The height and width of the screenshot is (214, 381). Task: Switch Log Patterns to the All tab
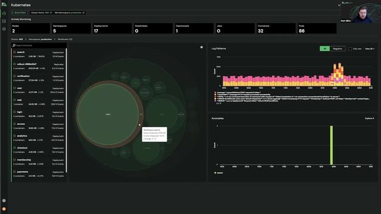pyautogui.click(x=324, y=49)
